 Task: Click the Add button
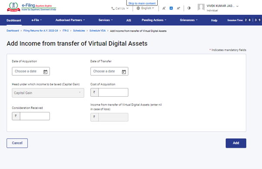(236, 143)
